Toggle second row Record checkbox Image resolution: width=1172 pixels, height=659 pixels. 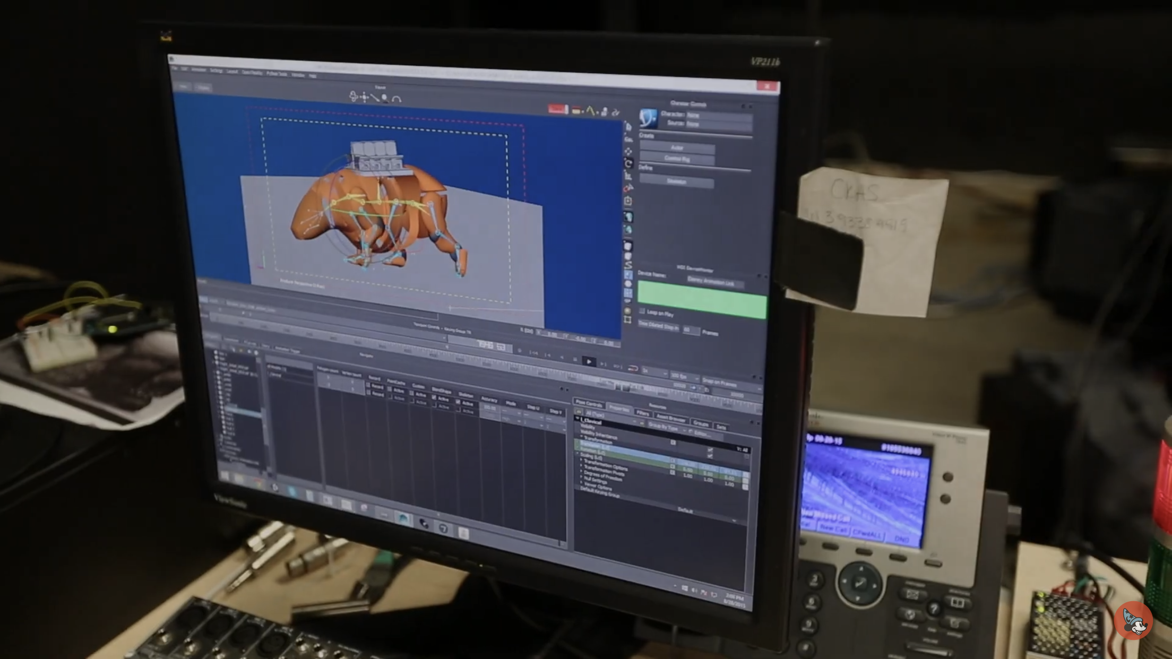[x=368, y=393]
